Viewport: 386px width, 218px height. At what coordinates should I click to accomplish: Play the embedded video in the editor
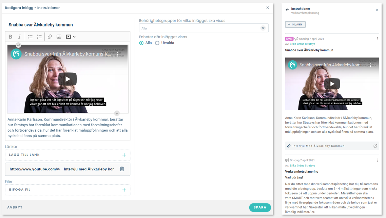(x=68, y=79)
